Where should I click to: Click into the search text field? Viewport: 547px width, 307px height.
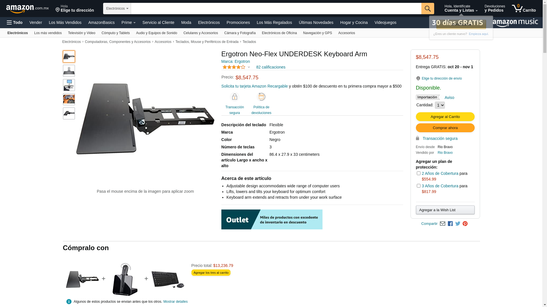coord(276,9)
